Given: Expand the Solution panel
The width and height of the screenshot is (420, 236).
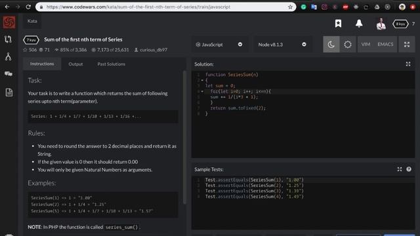Looking at the screenshot, I should [x=408, y=64].
